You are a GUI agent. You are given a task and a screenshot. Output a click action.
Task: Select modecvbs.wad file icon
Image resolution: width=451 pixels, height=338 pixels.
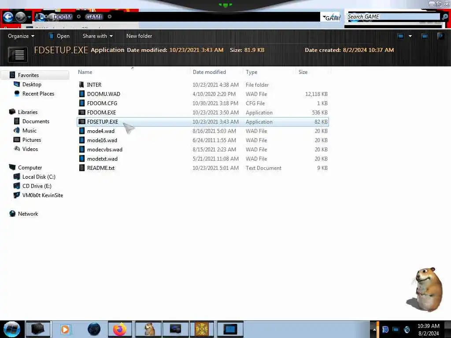pyautogui.click(x=82, y=150)
